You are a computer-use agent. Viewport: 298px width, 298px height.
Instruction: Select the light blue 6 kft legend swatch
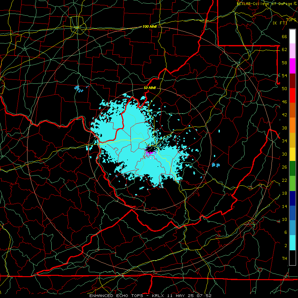click(292, 228)
